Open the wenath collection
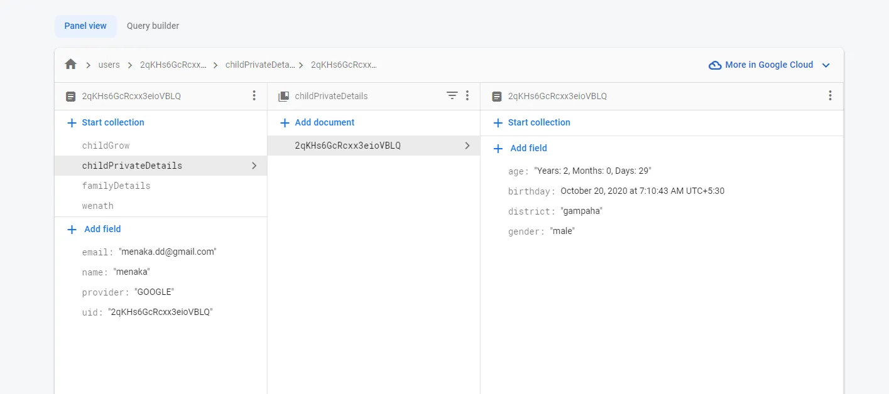 coord(97,206)
